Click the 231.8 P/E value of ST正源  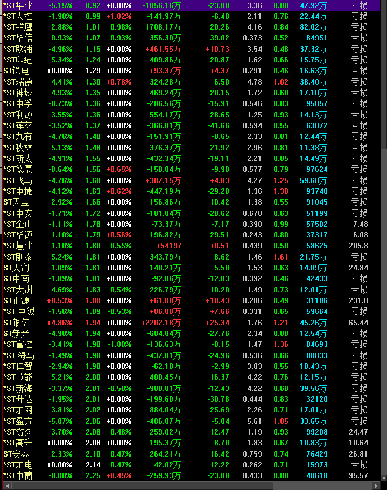tap(358, 300)
